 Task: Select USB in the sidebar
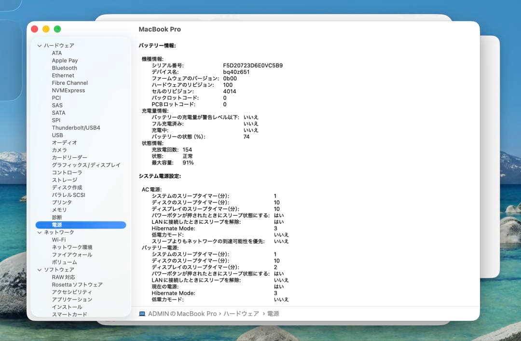[57, 135]
